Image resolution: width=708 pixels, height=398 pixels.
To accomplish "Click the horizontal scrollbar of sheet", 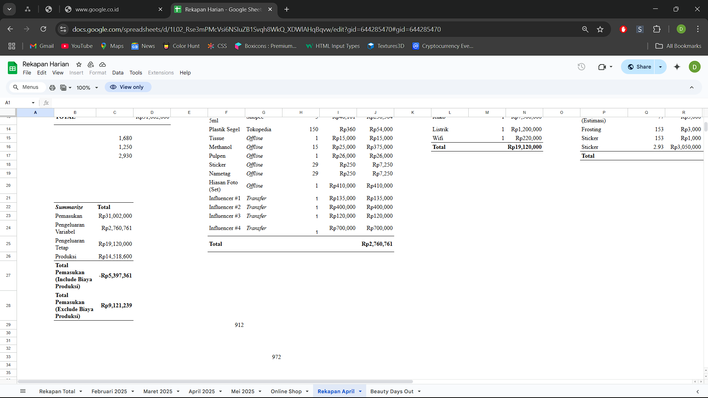I will click(x=215, y=381).
